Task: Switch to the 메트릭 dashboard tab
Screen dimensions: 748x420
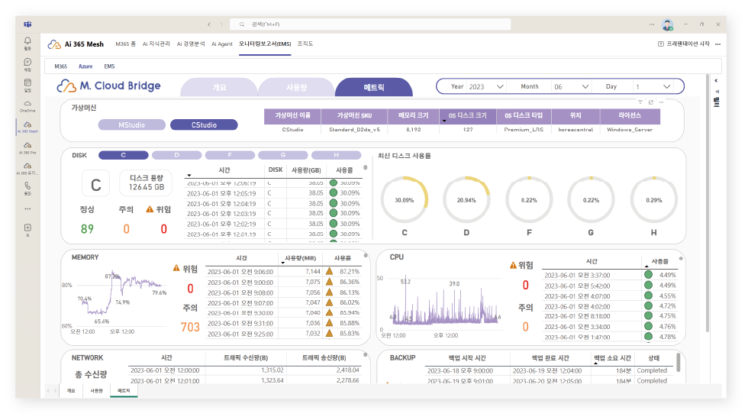Action: [374, 87]
